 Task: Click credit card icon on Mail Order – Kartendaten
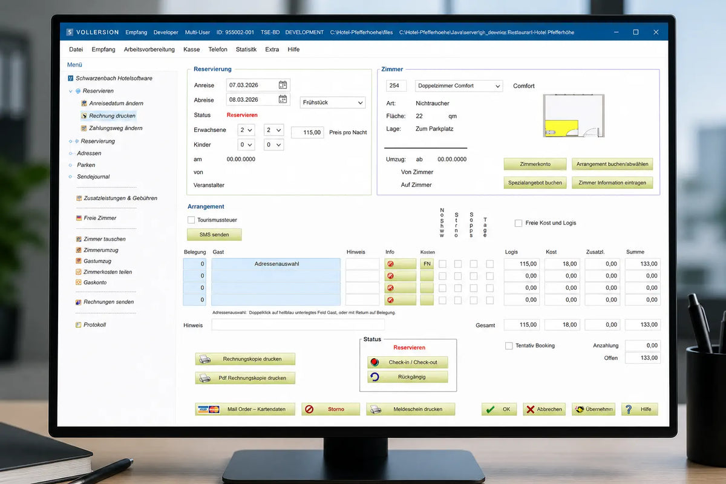point(208,410)
